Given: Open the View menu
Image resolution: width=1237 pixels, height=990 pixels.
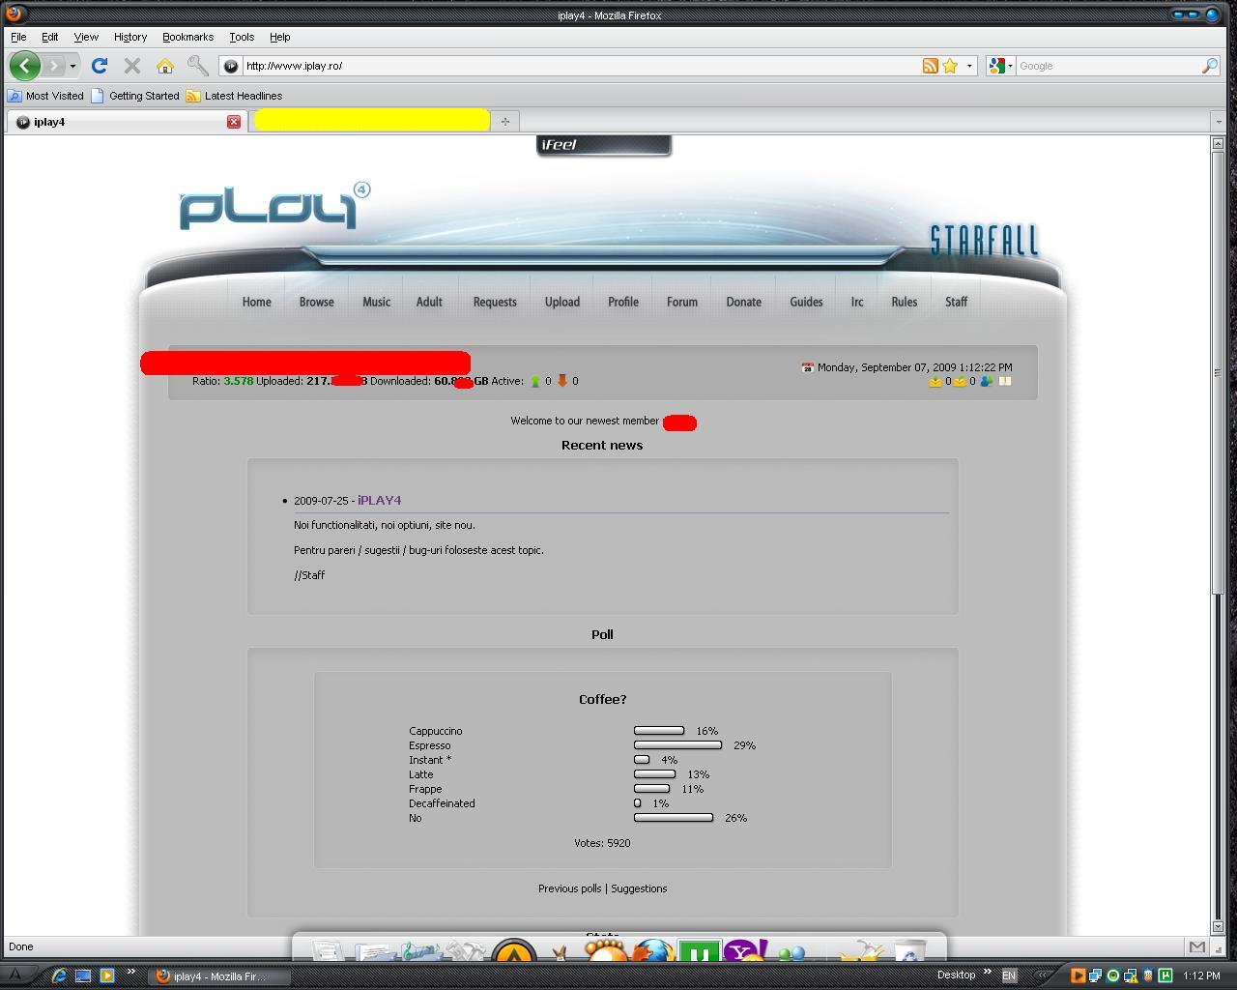Looking at the screenshot, I should pyautogui.click(x=86, y=37).
